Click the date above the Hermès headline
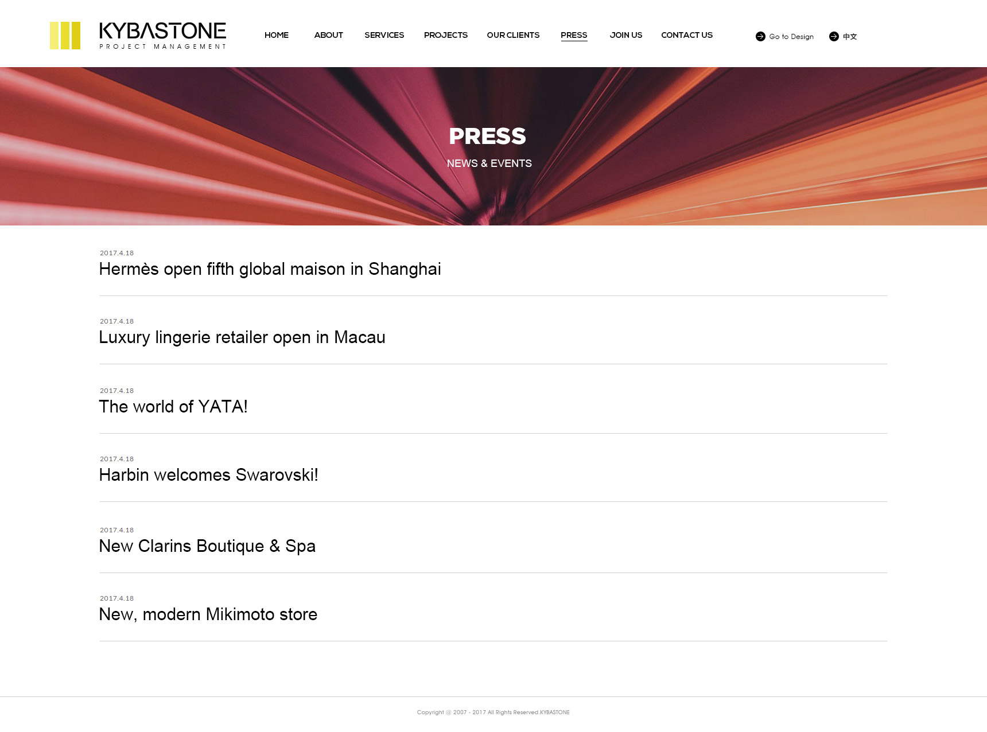The width and height of the screenshot is (987, 732). [116, 253]
